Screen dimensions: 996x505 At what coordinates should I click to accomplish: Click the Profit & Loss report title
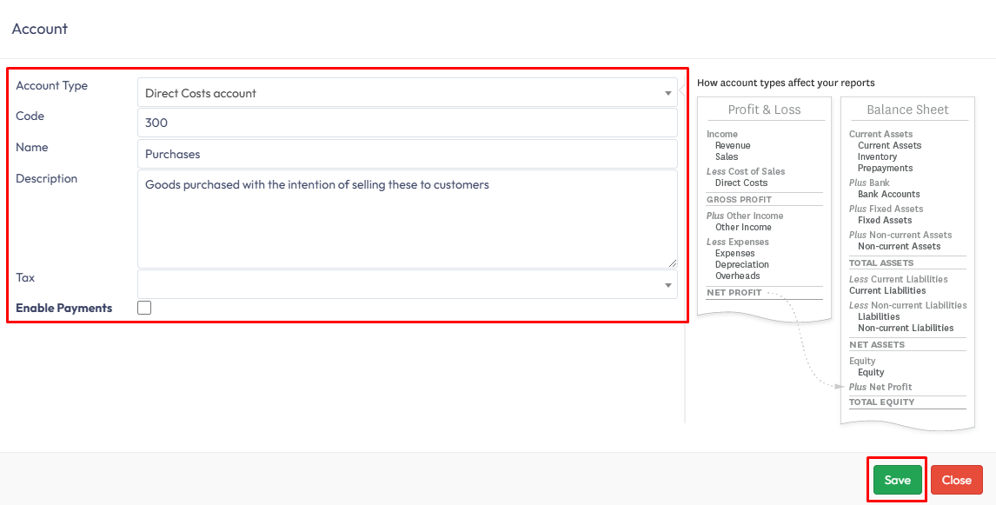pyautogui.click(x=764, y=110)
